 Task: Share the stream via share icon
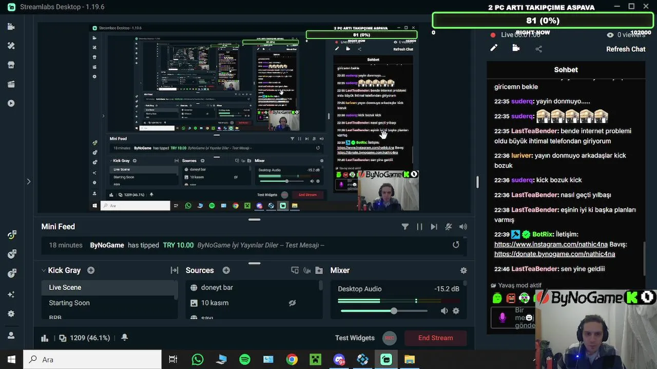(538, 49)
